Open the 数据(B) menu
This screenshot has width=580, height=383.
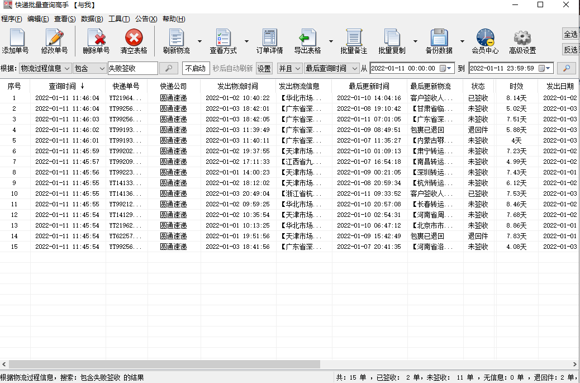click(92, 18)
